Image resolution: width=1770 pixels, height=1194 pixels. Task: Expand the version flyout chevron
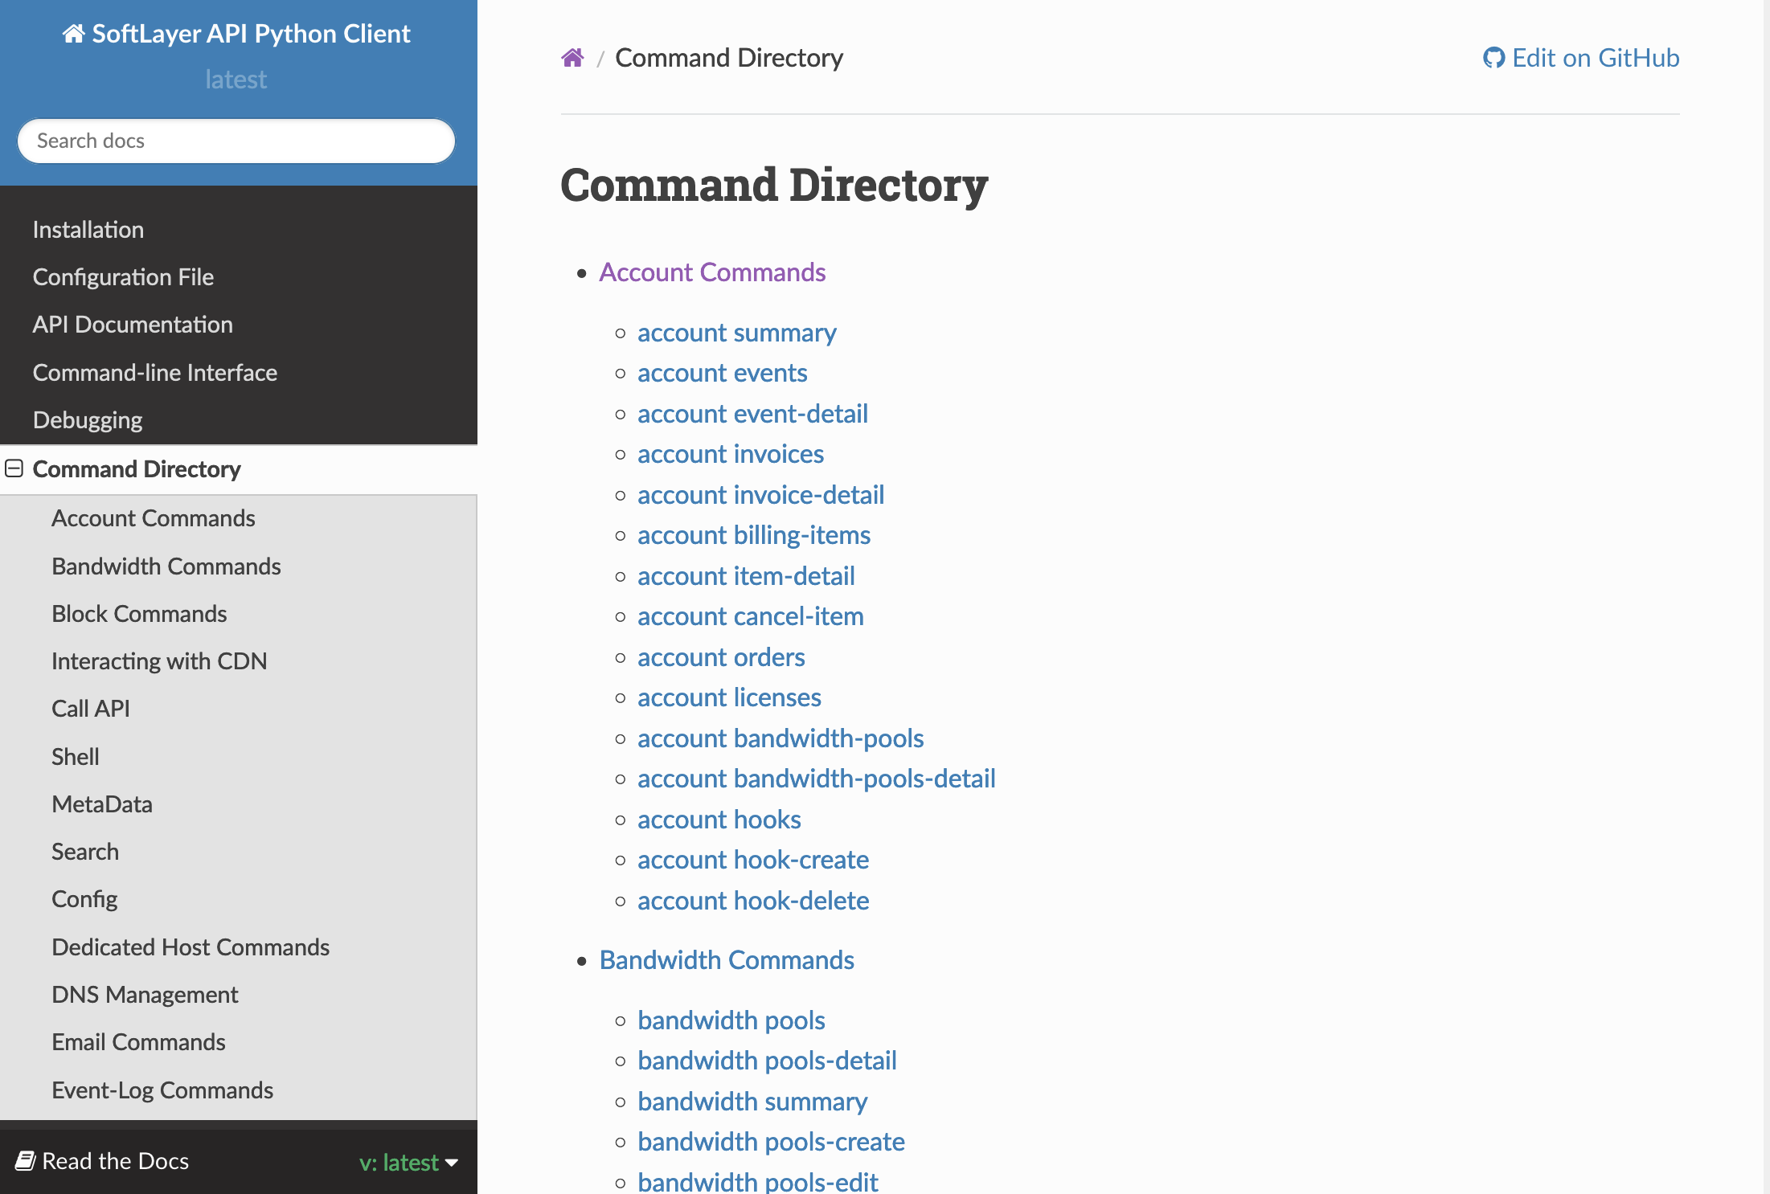(x=453, y=1163)
